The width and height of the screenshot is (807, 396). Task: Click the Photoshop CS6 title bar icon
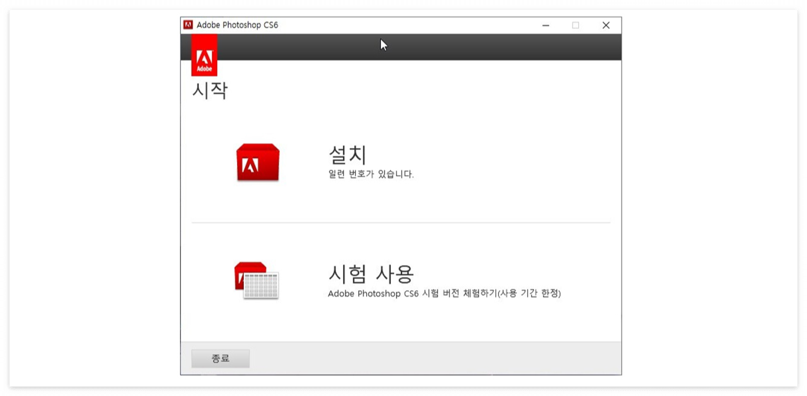coord(188,25)
